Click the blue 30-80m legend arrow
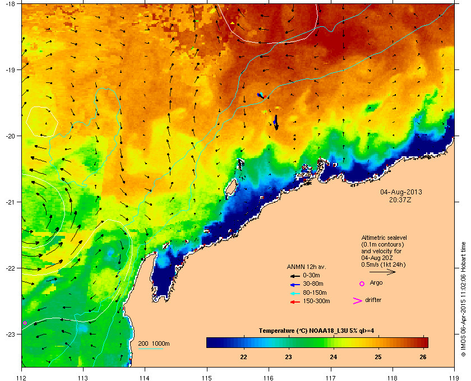 click(295, 284)
